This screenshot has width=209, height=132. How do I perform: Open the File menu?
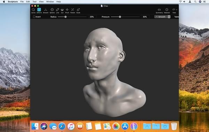coord(22,2)
